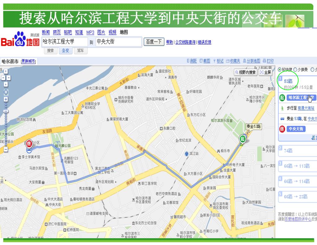This screenshot has width=317, height=245.
Task: Click the 53路 bus link in step
Action: (x=298, y=119)
